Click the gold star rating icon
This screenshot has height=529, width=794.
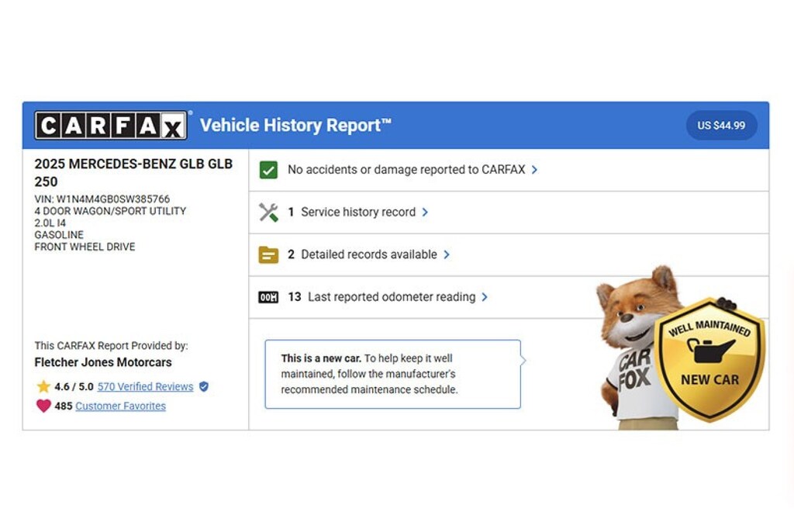pyautogui.click(x=43, y=386)
